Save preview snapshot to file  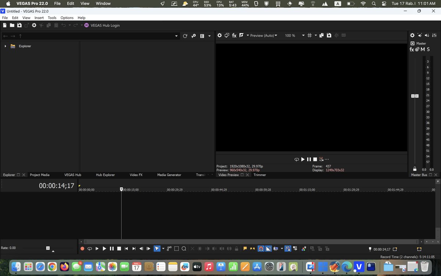tap(329, 35)
